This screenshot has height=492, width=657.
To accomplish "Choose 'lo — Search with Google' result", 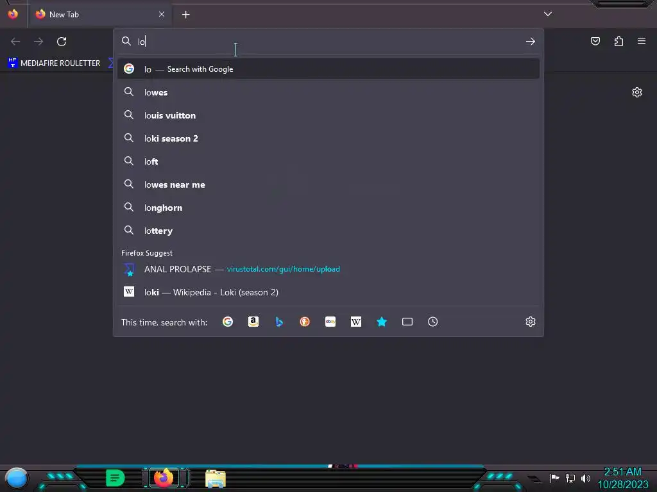I will (x=328, y=69).
